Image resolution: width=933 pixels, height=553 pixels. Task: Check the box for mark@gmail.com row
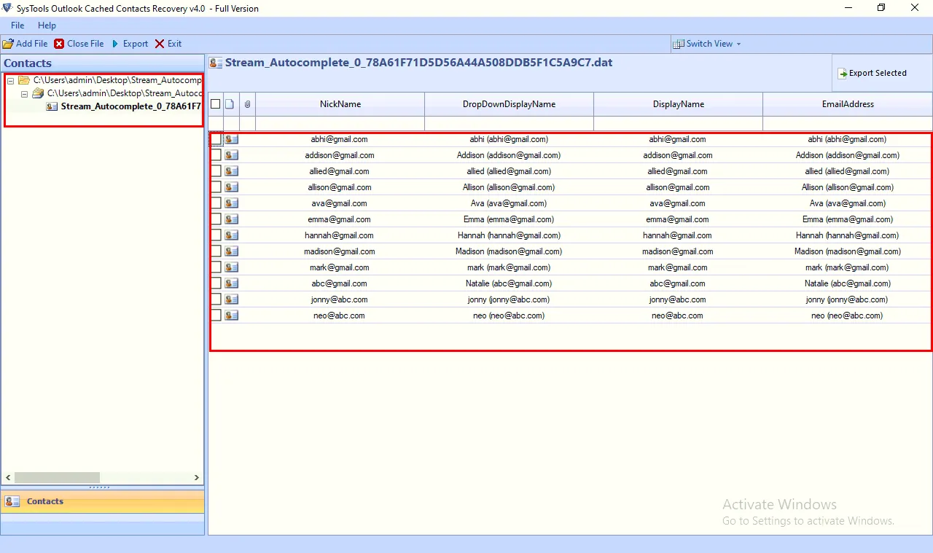(x=216, y=267)
